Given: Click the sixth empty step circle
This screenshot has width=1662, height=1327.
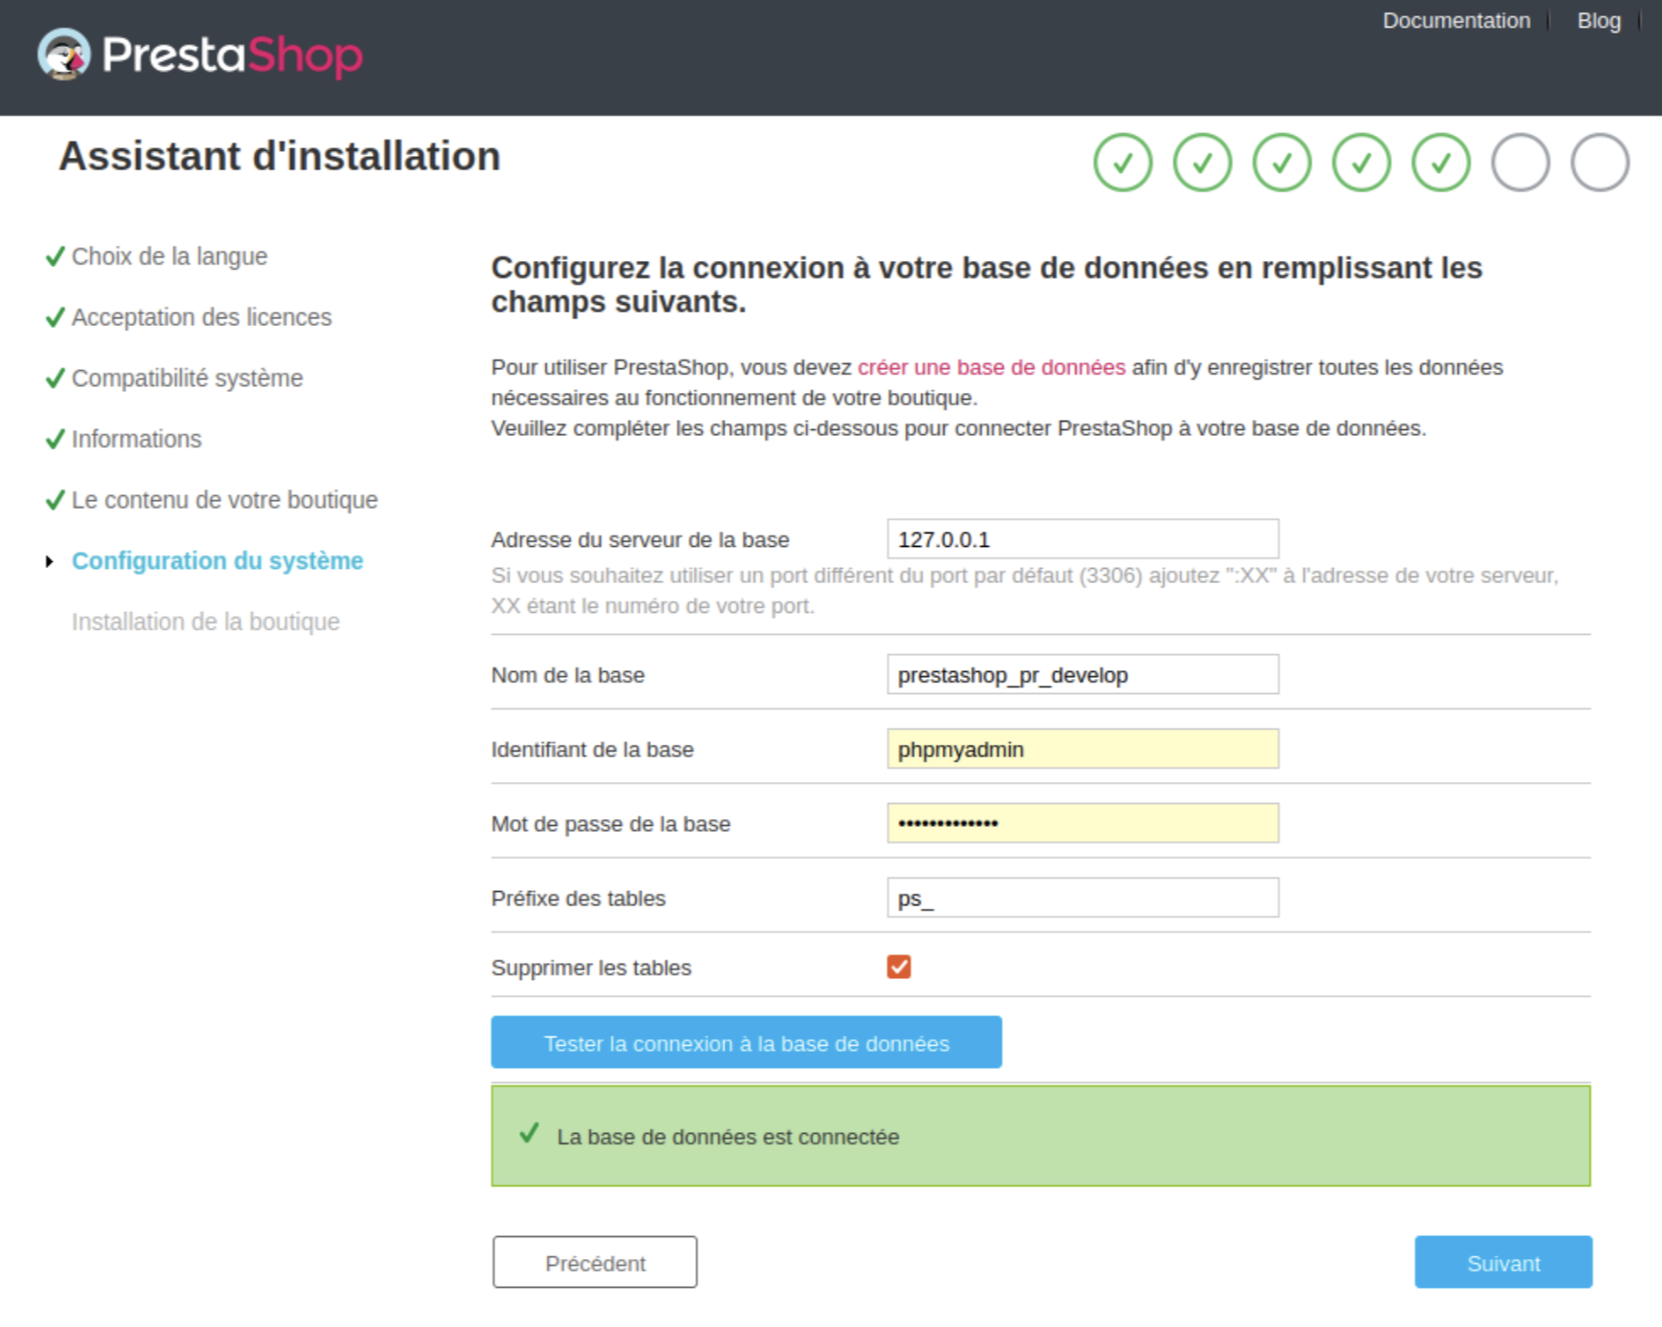Looking at the screenshot, I should coord(1520,163).
